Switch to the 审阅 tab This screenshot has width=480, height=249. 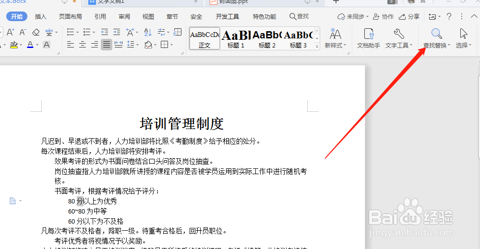coord(124,16)
